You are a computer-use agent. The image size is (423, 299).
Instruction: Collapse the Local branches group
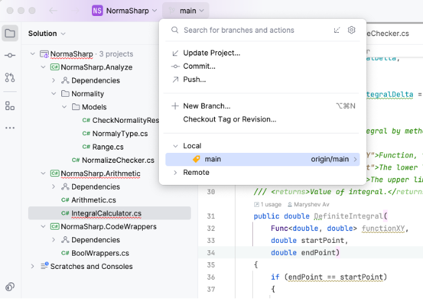point(175,145)
